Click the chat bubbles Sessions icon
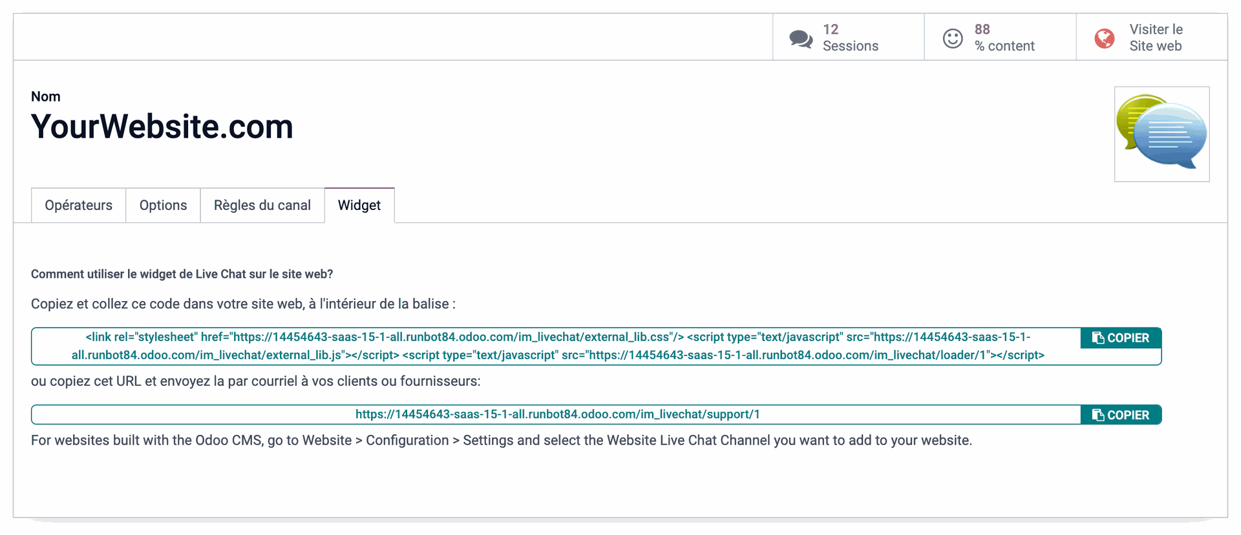The image size is (1241, 535). pos(801,39)
